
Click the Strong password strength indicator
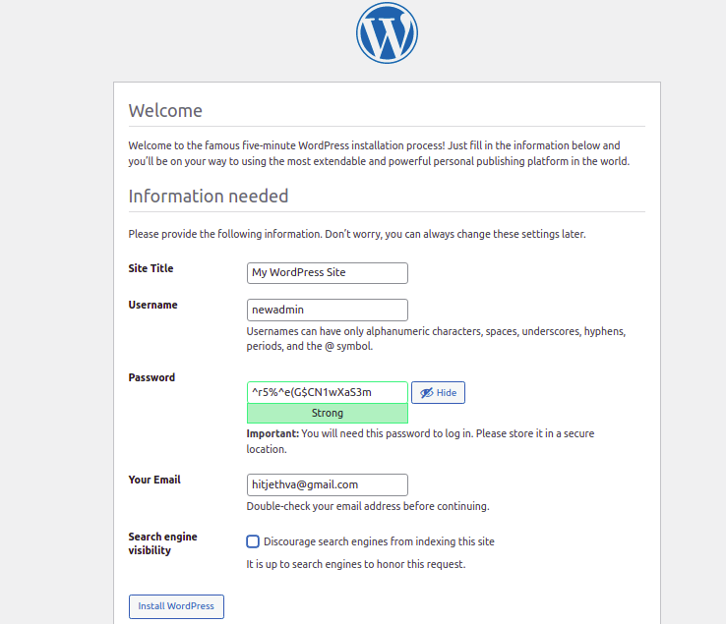click(x=328, y=413)
